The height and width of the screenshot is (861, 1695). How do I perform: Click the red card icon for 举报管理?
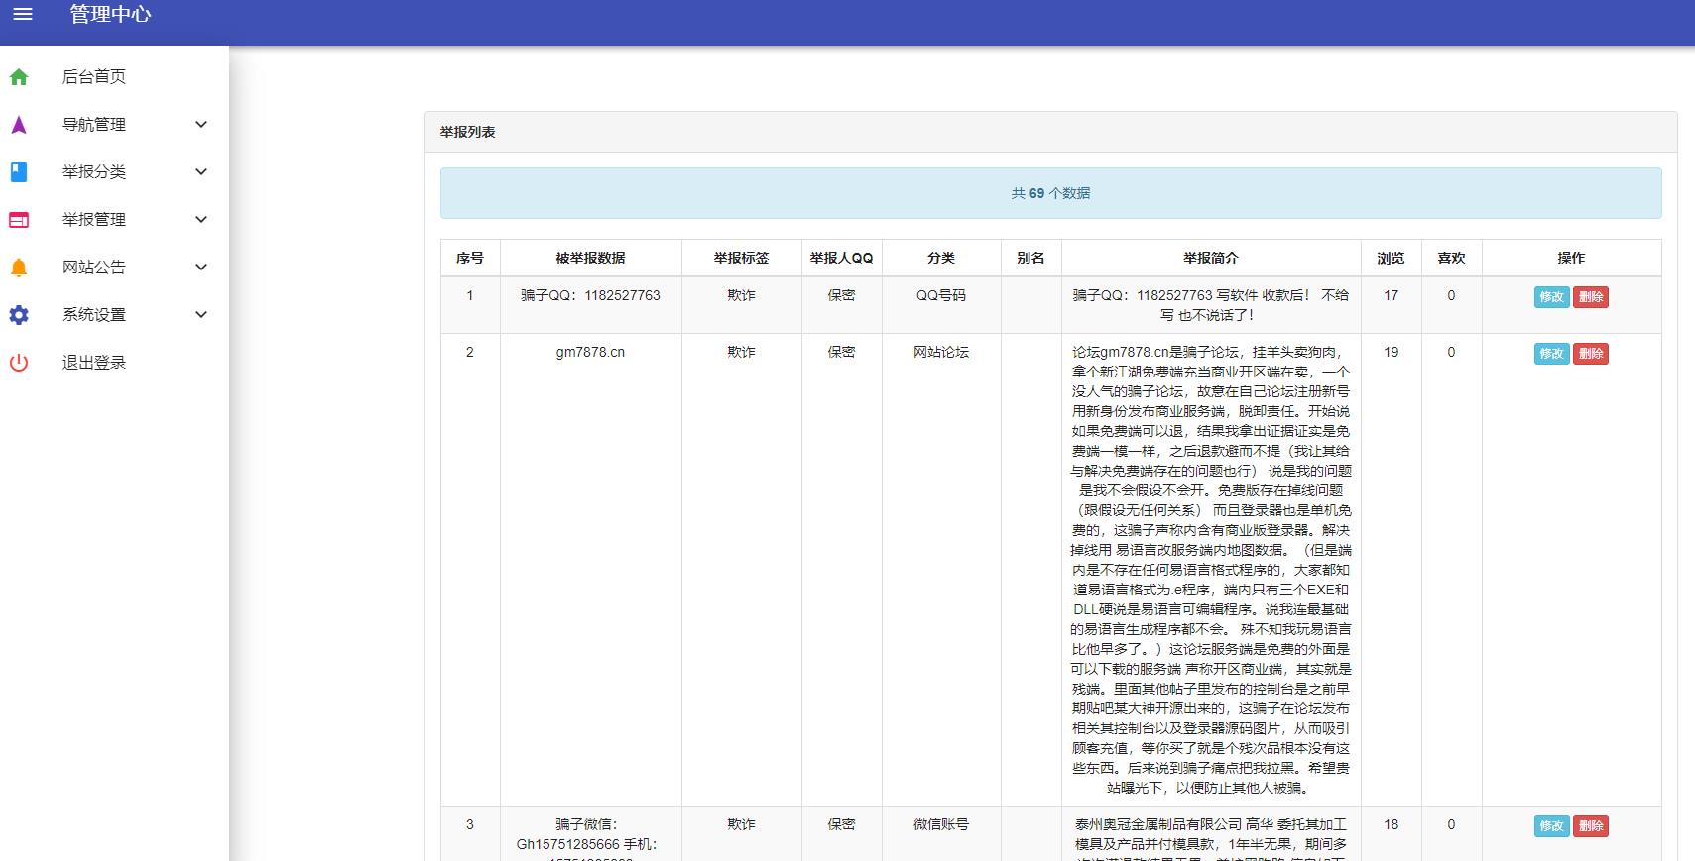19,220
